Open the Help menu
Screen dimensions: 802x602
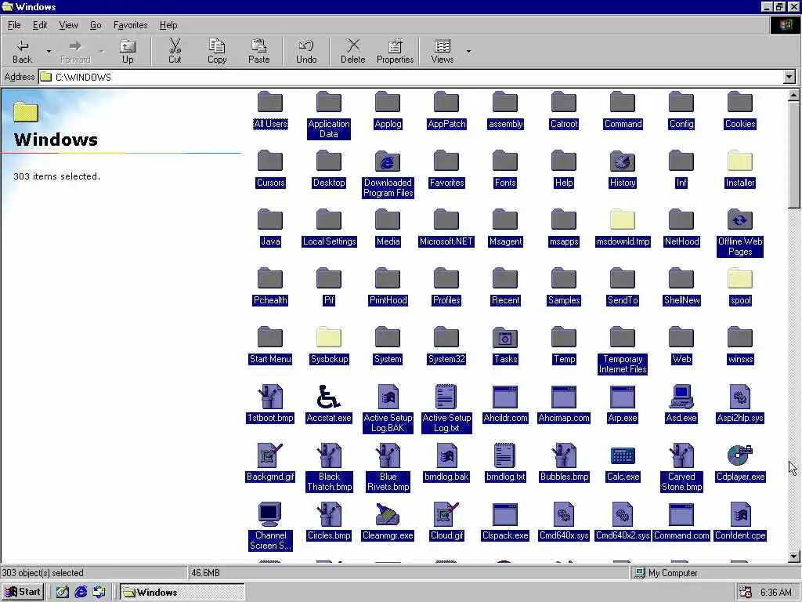[x=168, y=25]
